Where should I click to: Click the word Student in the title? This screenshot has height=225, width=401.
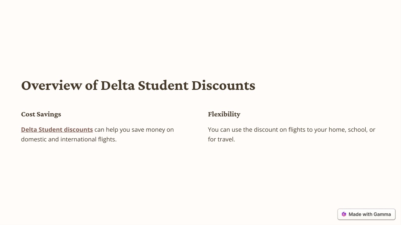point(163,86)
